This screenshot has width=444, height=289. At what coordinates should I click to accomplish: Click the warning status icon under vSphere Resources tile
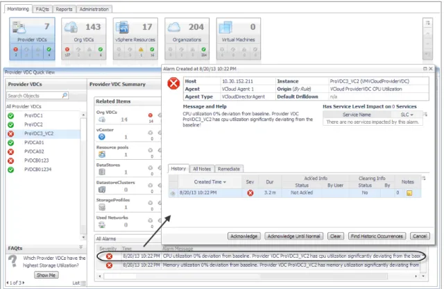(141, 49)
